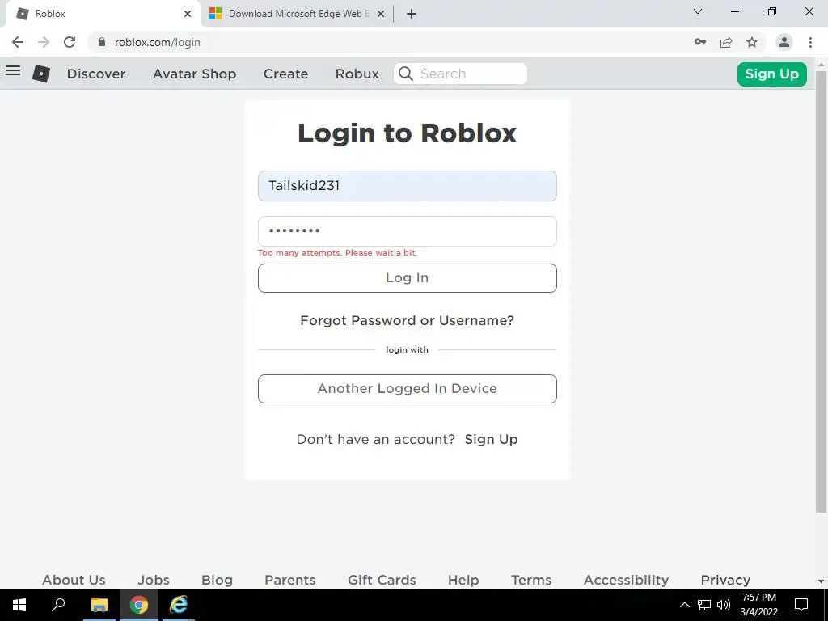Open the Windows Start menu
This screenshot has width=828, height=621.
click(x=19, y=605)
